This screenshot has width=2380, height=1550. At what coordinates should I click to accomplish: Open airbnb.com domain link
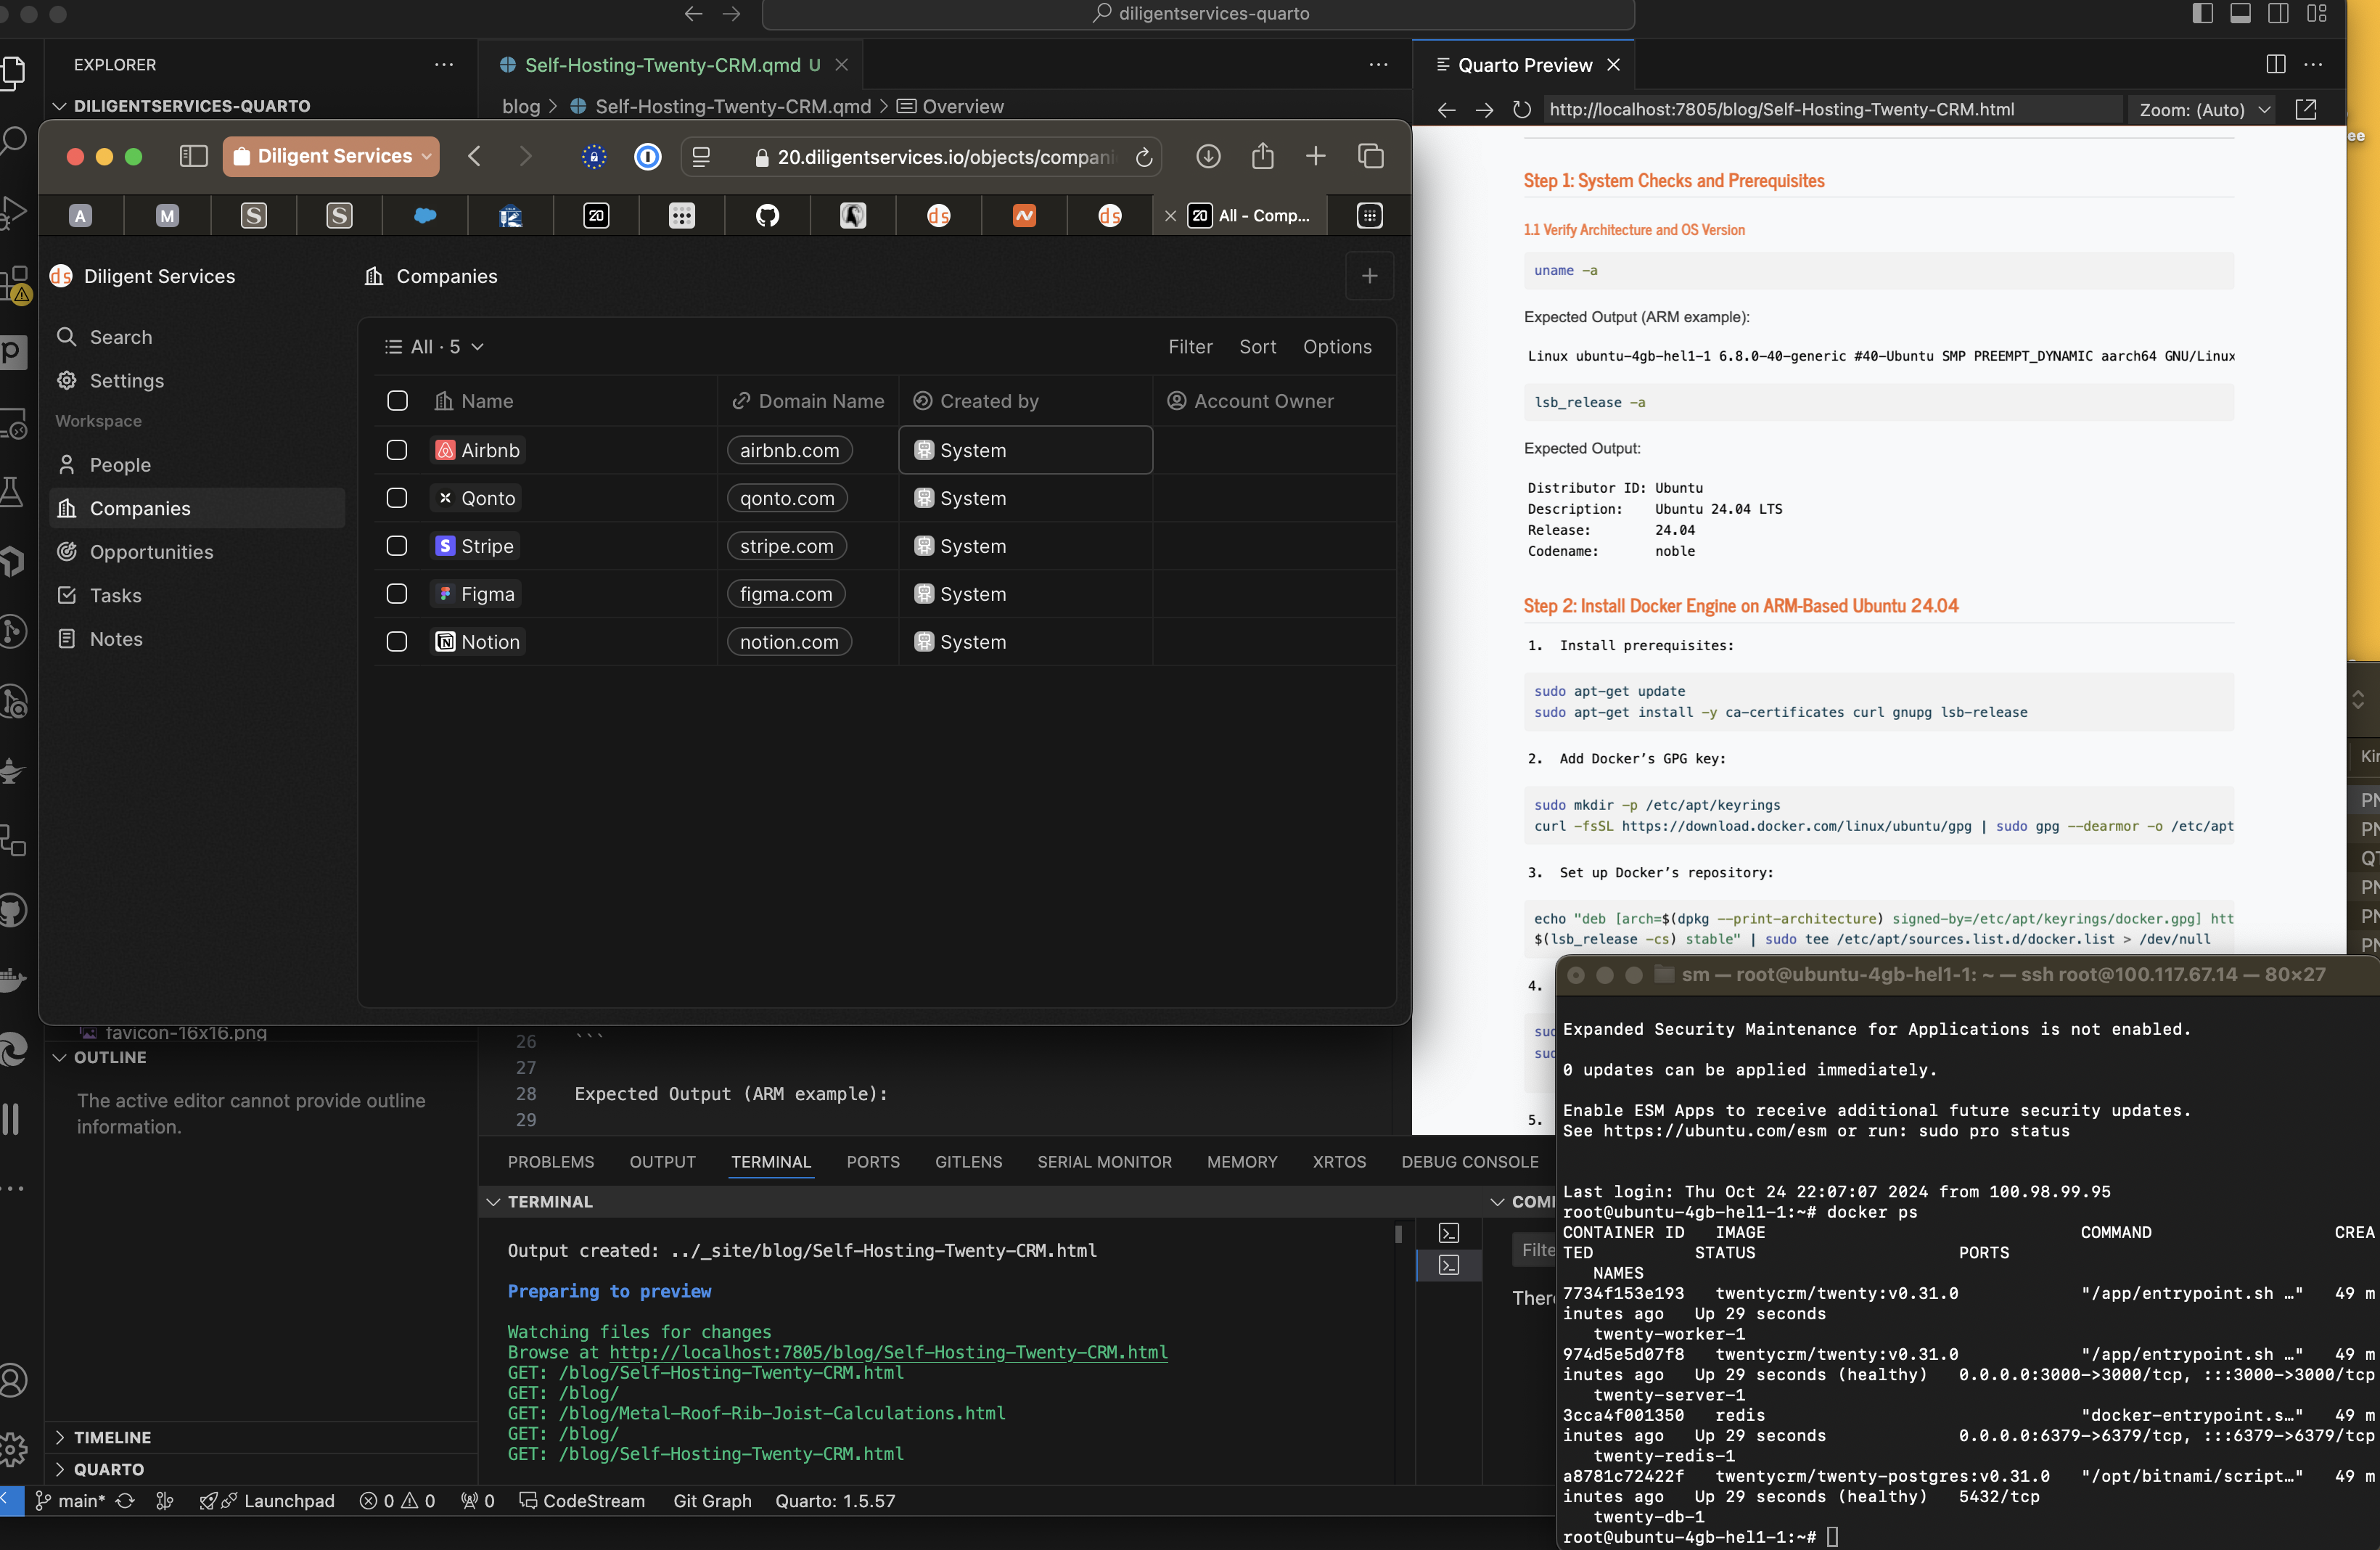(x=789, y=450)
